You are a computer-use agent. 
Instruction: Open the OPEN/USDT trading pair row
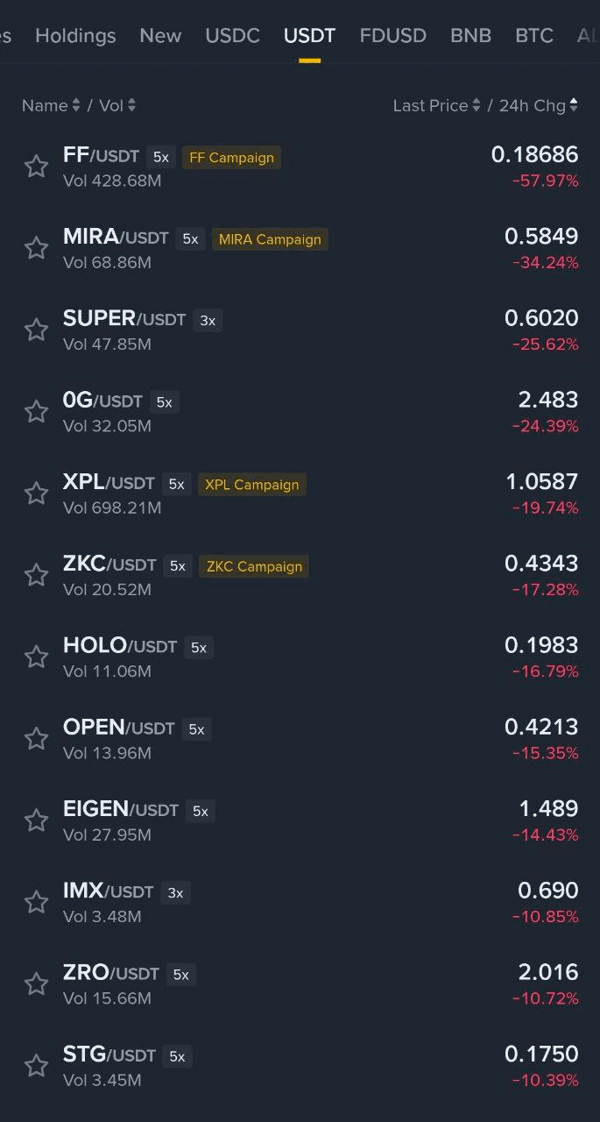pyautogui.click(x=300, y=739)
